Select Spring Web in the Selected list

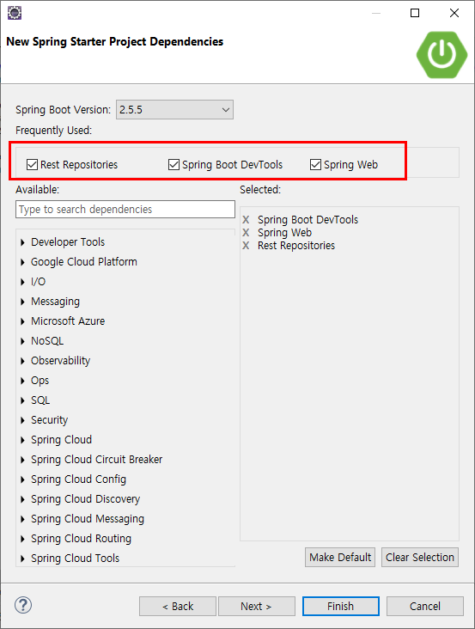pyautogui.click(x=284, y=233)
